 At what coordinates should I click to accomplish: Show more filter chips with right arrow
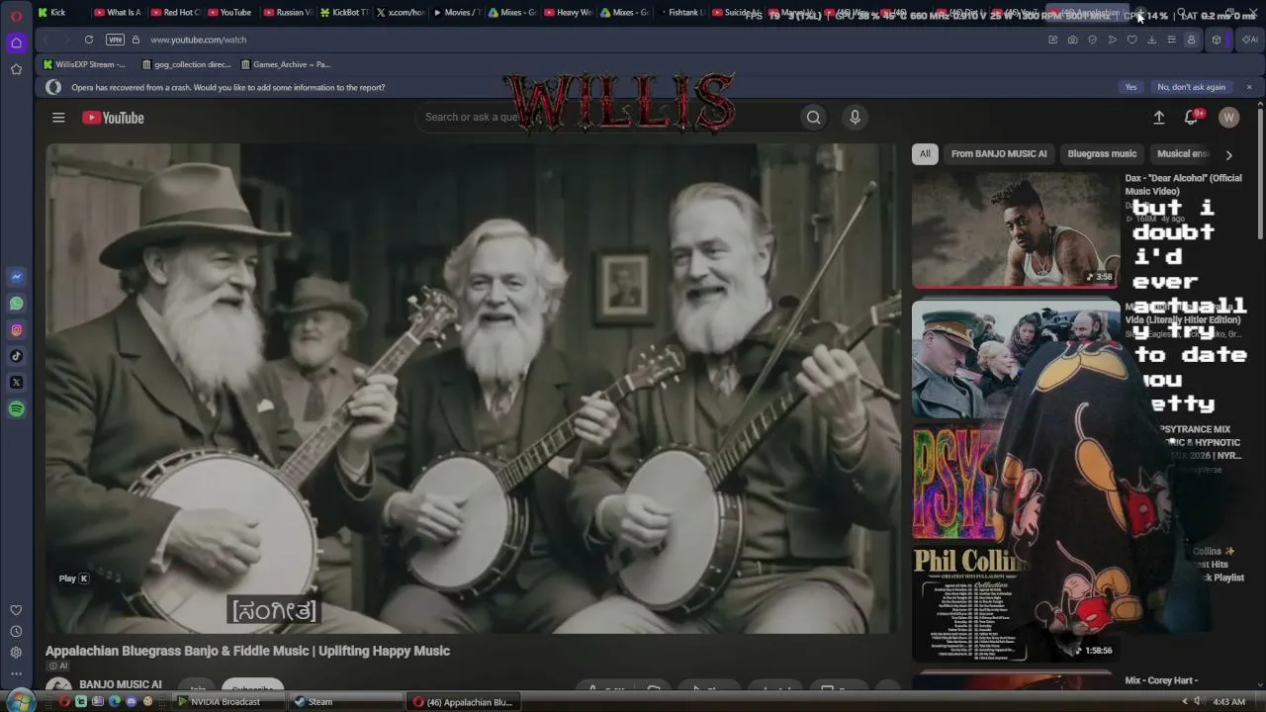pos(1228,154)
